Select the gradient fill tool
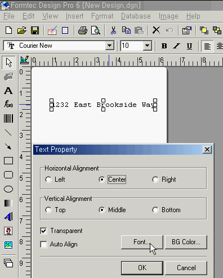This screenshot has height=278, width=223. (x=8, y=203)
